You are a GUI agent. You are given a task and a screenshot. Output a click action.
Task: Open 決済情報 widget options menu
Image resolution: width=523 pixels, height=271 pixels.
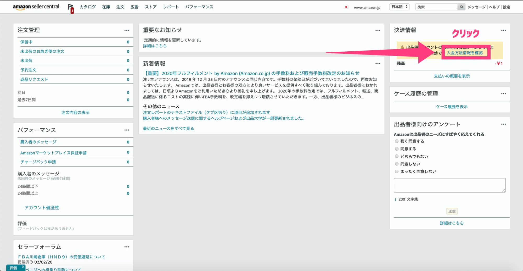(x=504, y=30)
